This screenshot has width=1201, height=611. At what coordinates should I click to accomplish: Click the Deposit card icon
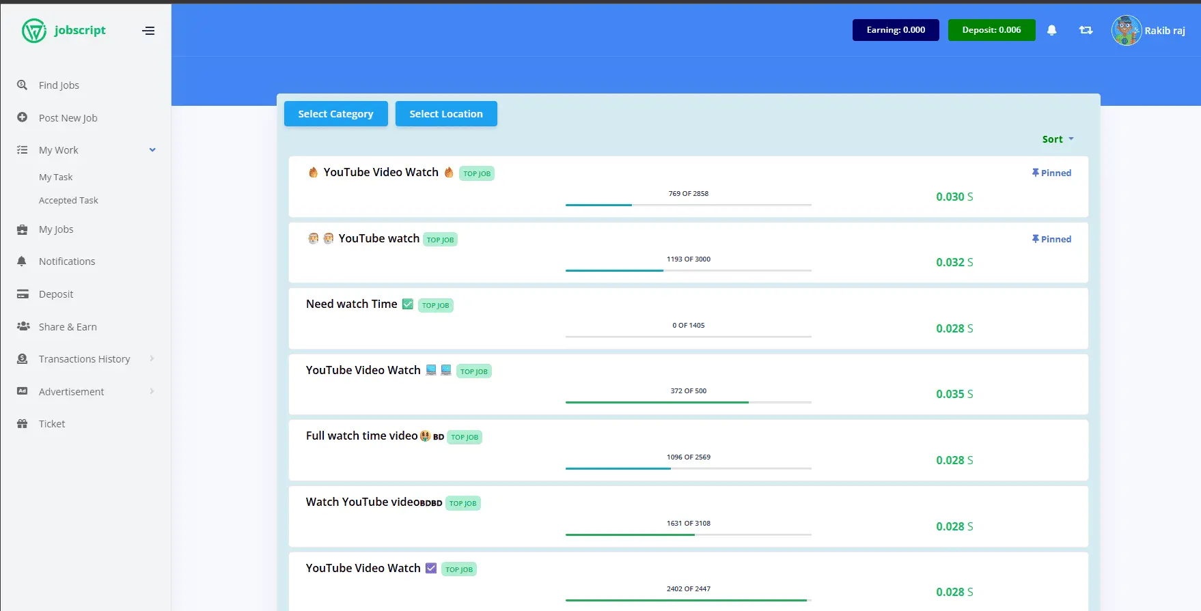[23, 294]
